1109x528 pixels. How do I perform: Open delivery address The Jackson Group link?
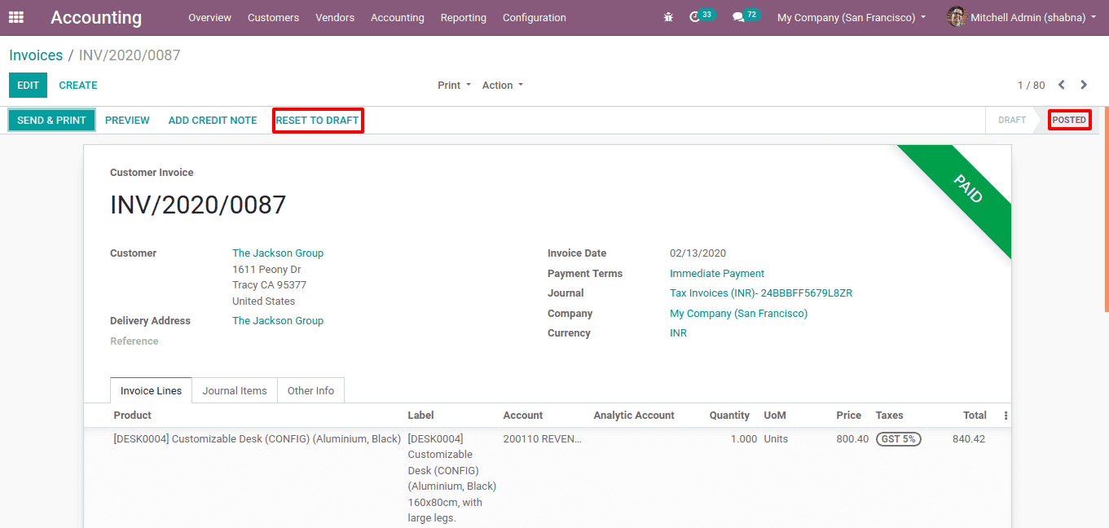click(x=278, y=321)
